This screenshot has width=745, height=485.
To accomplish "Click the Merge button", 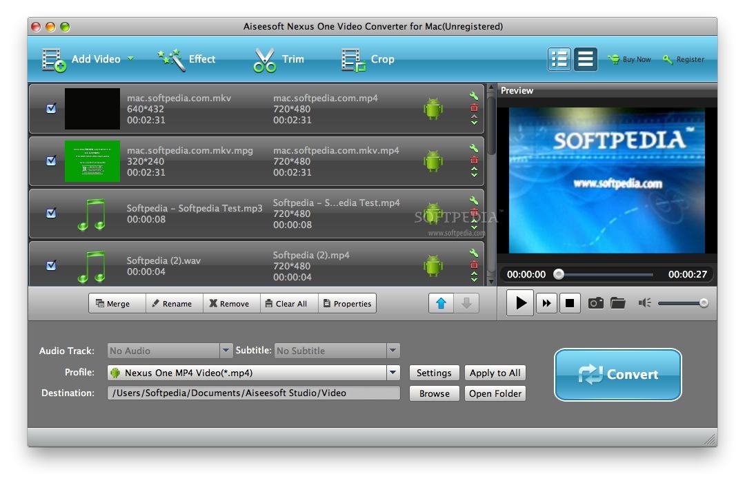I will tap(117, 304).
